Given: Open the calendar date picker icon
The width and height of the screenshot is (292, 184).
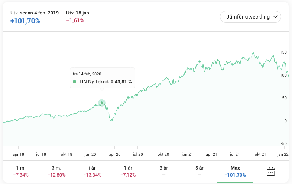Looking at the screenshot, I should pyautogui.click(x=271, y=171).
